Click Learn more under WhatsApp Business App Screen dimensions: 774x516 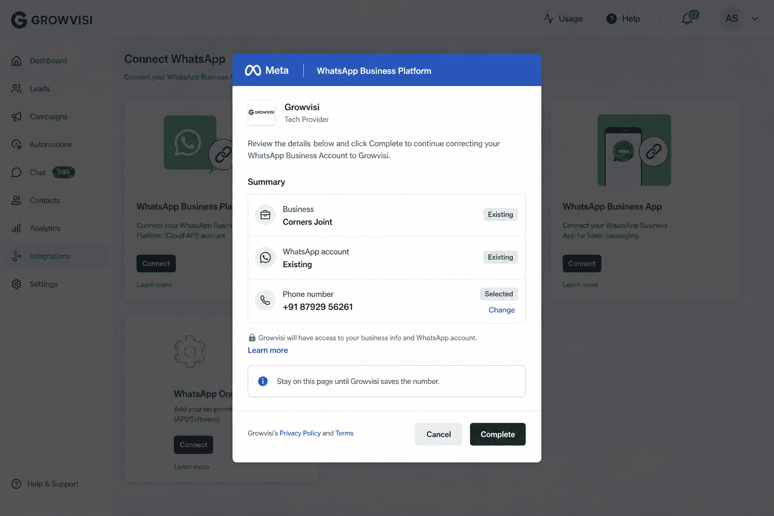pyautogui.click(x=580, y=285)
